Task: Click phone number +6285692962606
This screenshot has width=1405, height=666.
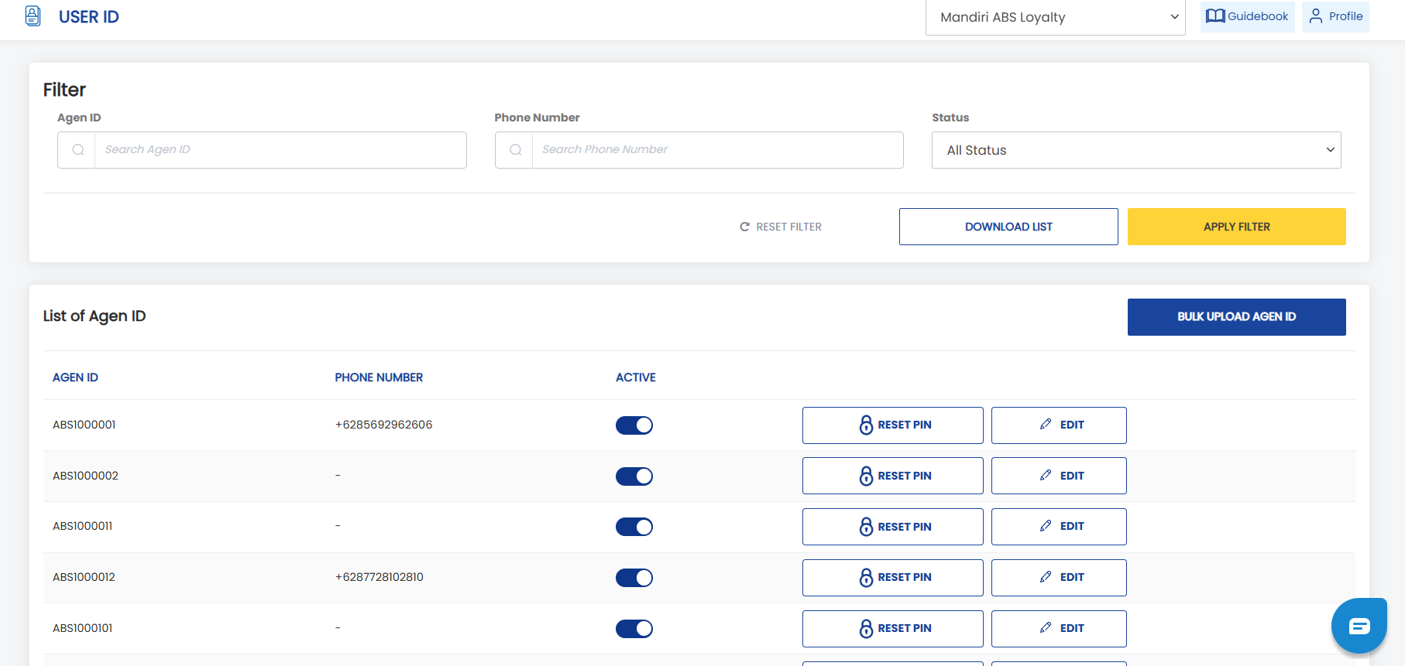Action: pos(383,425)
